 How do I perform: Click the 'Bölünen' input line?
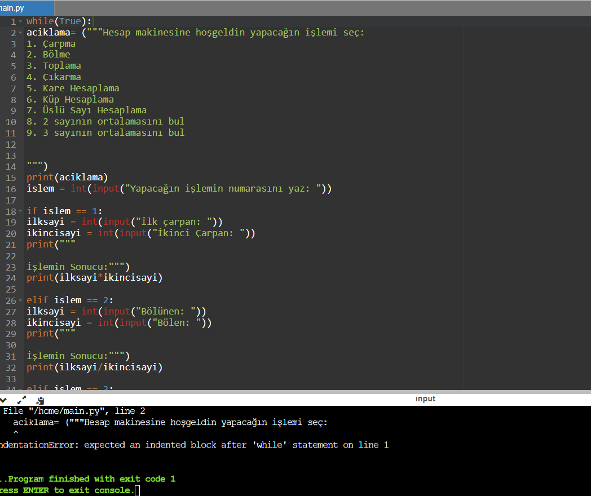[117, 312]
